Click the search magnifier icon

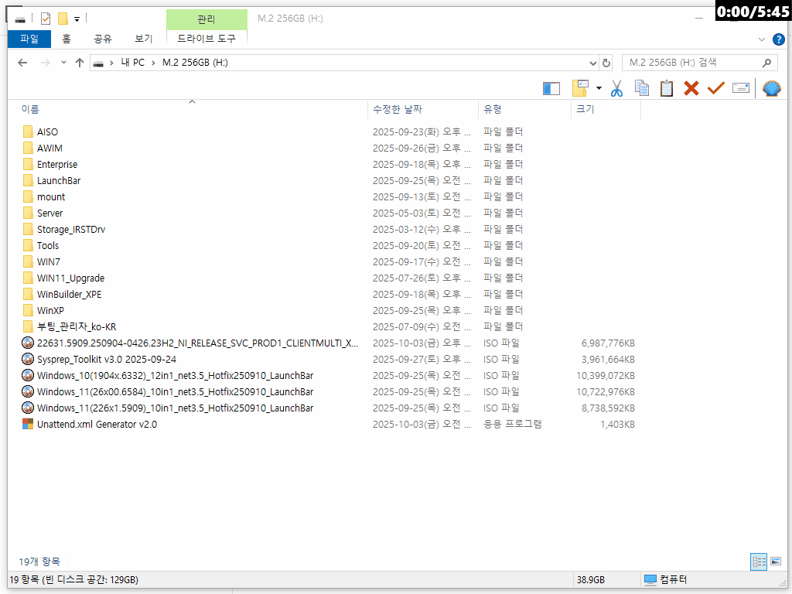(766, 63)
